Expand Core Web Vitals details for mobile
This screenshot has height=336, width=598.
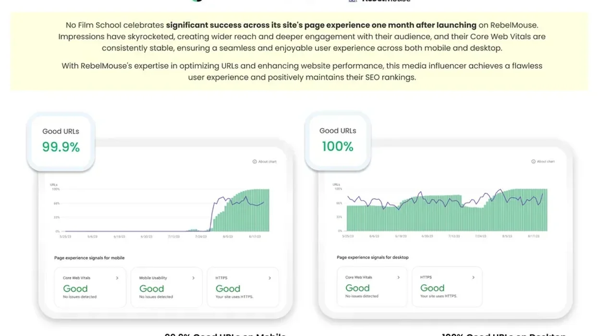[x=118, y=278]
